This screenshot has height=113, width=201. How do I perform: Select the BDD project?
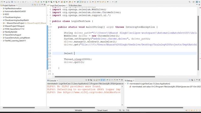click(7, 14)
